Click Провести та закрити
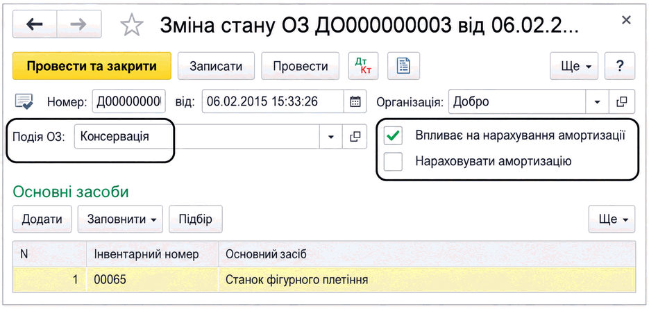Viewport: 649px width, 309px height. click(92, 66)
